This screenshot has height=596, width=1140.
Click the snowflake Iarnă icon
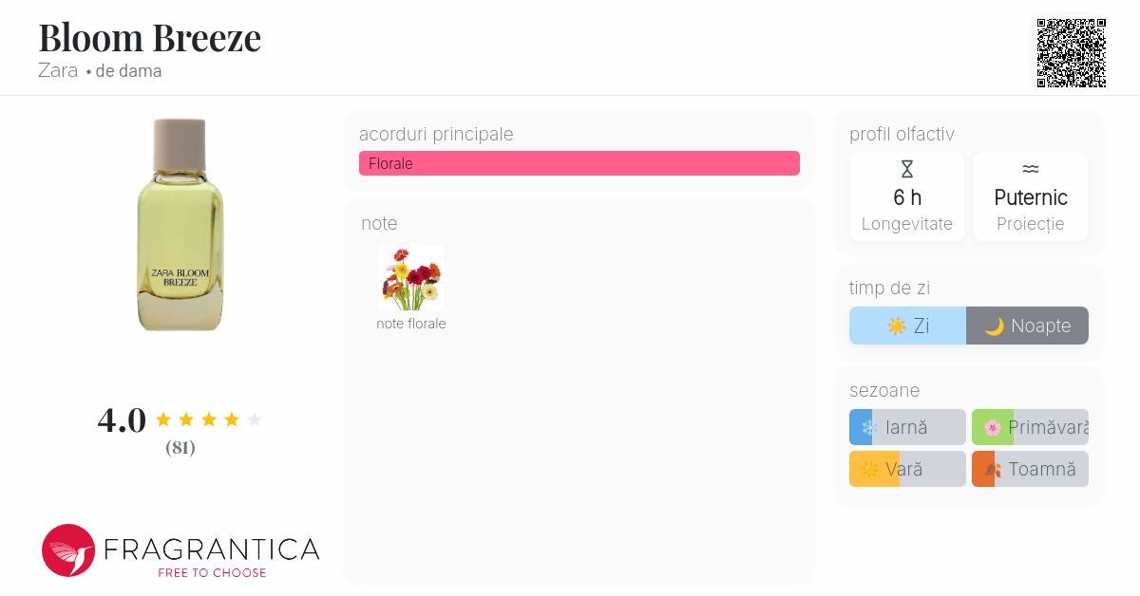click(x=868, y=428)
